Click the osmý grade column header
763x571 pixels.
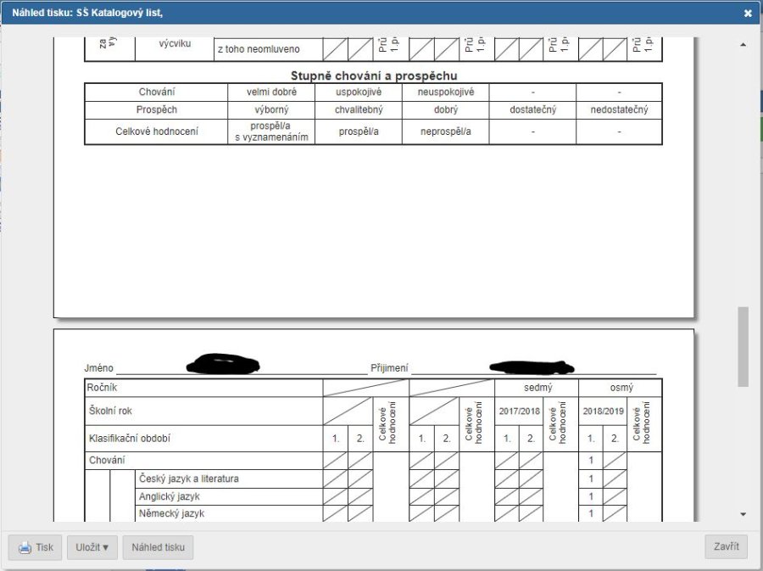pos(620,387)
